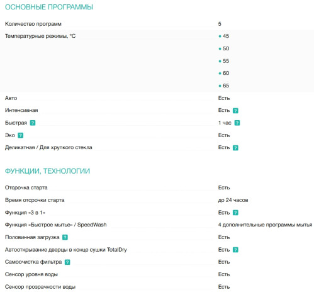
Task: Open the help icon in the Автооткрывание дверцы TotalDry row
Action: tap(235, 250)
